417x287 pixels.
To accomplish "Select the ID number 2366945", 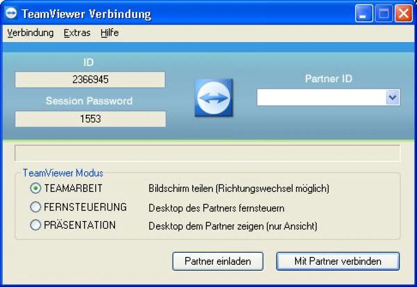I will click(90, 79).
